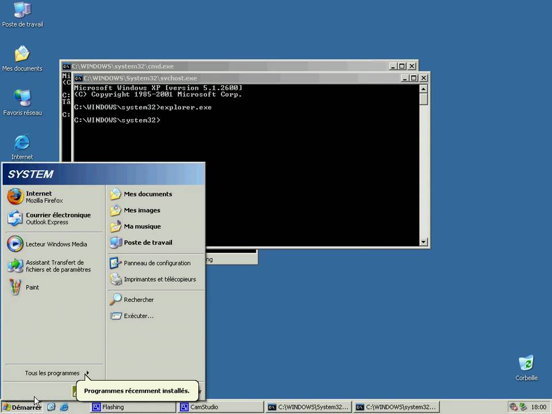552x414 pixels.
Task: Choose Exécuter… from the Start menu
Action: 156,316
